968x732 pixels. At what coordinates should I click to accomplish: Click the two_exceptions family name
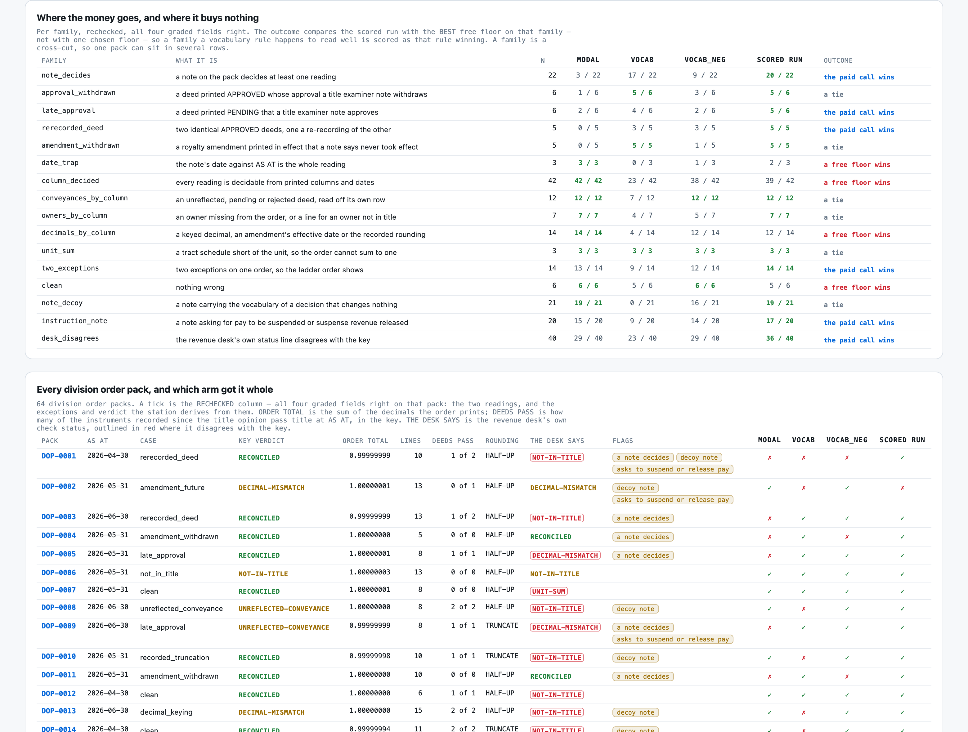point(70,268)
